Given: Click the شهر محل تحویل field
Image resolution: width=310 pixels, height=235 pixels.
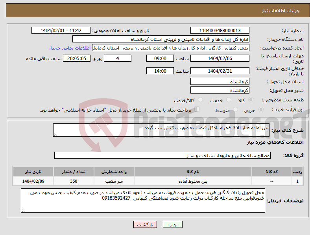Looking at the screenshot, I should [220, 90].
